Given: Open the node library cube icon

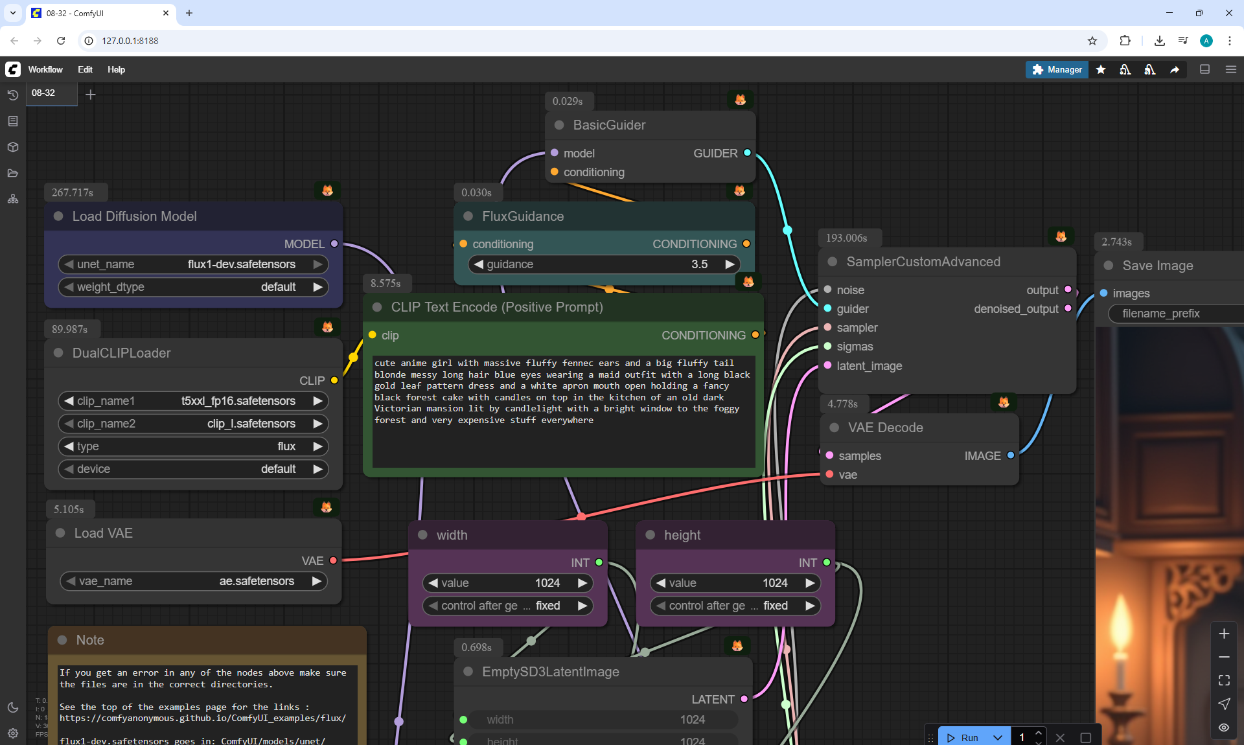Looking at the screenshot, I should tap(12, 147).
